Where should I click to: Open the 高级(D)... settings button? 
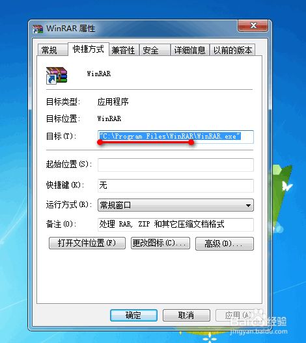(x=225, y=243)
